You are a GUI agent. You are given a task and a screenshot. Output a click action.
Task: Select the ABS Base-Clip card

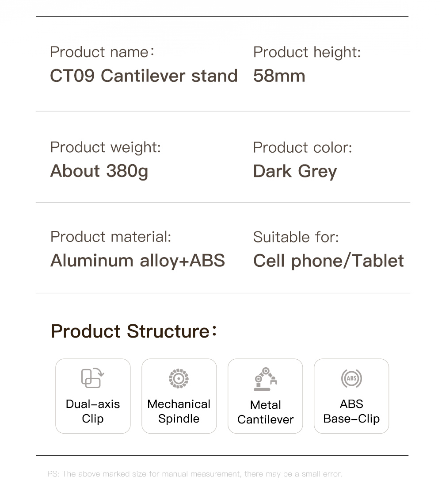351,396
